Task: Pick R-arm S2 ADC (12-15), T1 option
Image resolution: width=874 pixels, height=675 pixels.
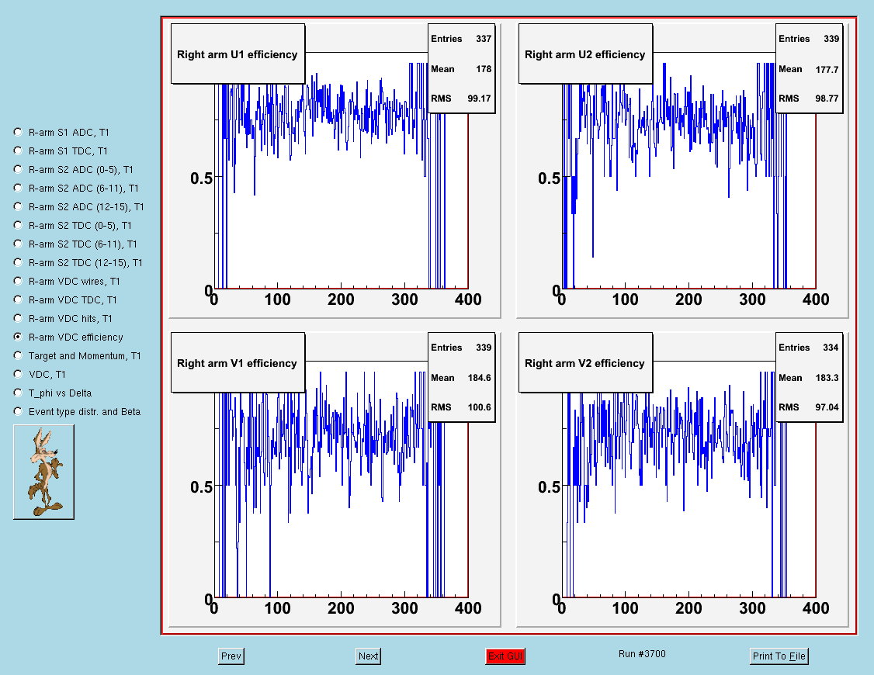Action: tap(18, 206)
